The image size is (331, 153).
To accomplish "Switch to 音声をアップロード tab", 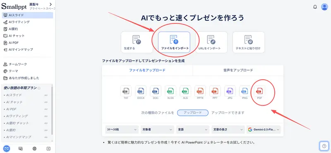I will [238, 70].
